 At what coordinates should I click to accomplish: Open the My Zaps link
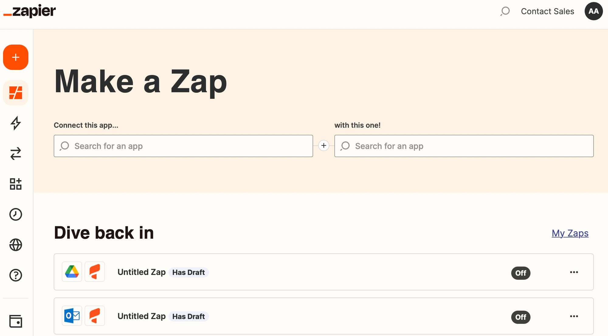coord(570,233)
